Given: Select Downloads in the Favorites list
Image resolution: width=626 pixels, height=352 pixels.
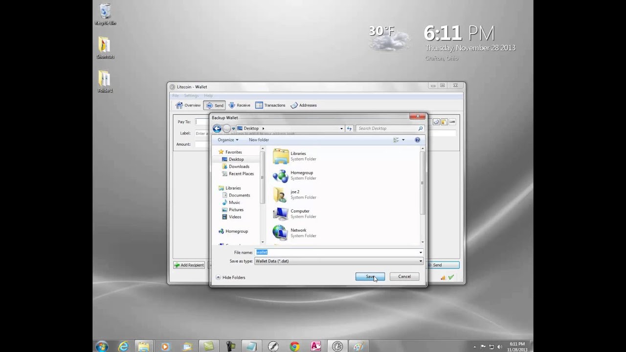Looking at the screenshot, I should [235, 166].
